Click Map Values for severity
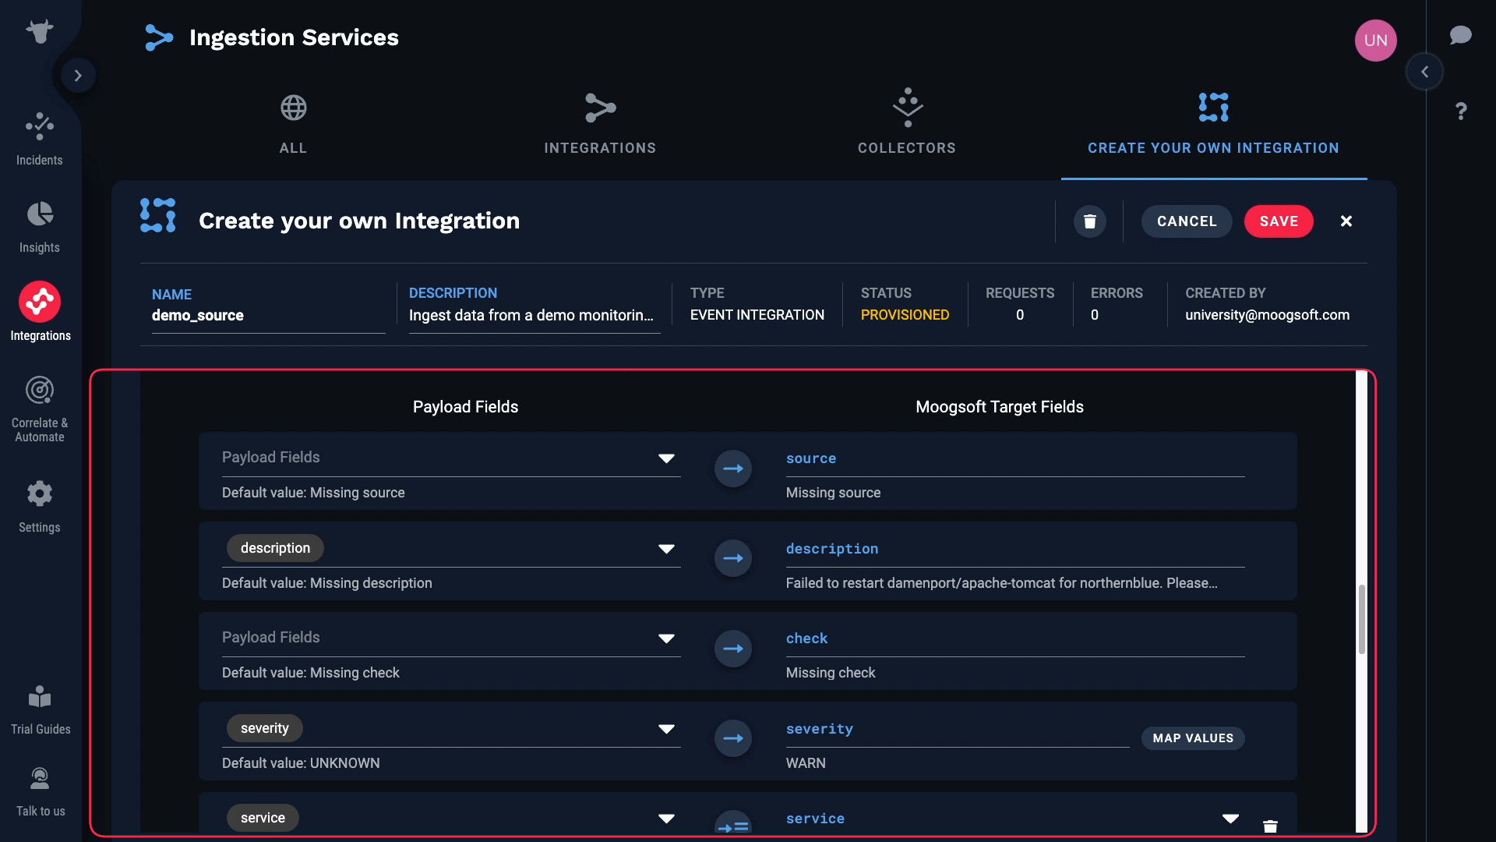Screen dimensions: 1496x842 [x=1192, y=738]
